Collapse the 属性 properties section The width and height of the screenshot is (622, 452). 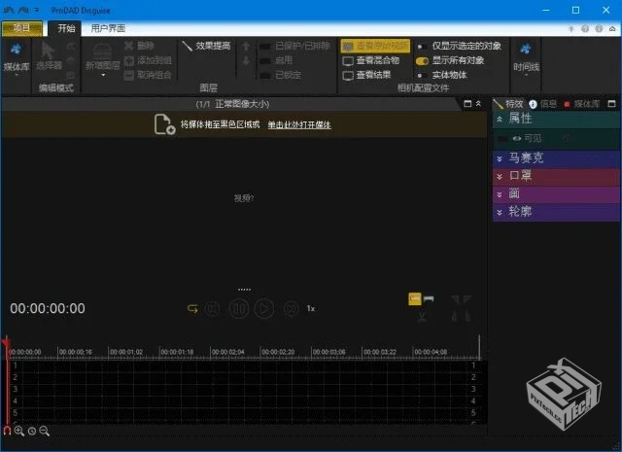pyautogui.click(x=500, y=119)
